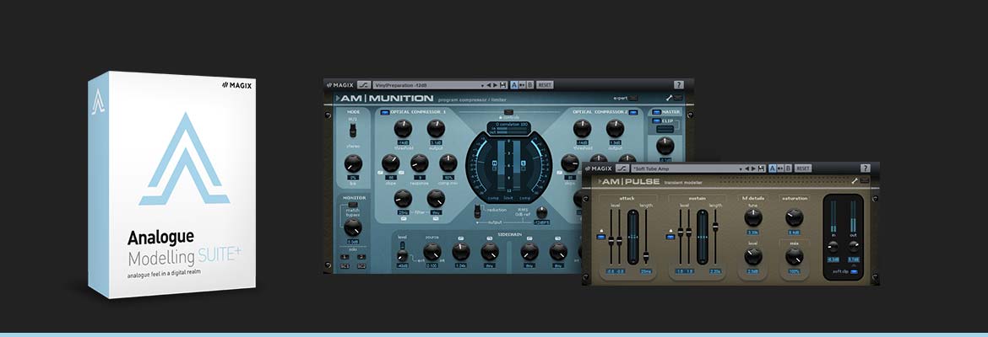
Task: Click the SC2 solo button in Monitor
Action: pyautogui.click(x=361, y=266)
